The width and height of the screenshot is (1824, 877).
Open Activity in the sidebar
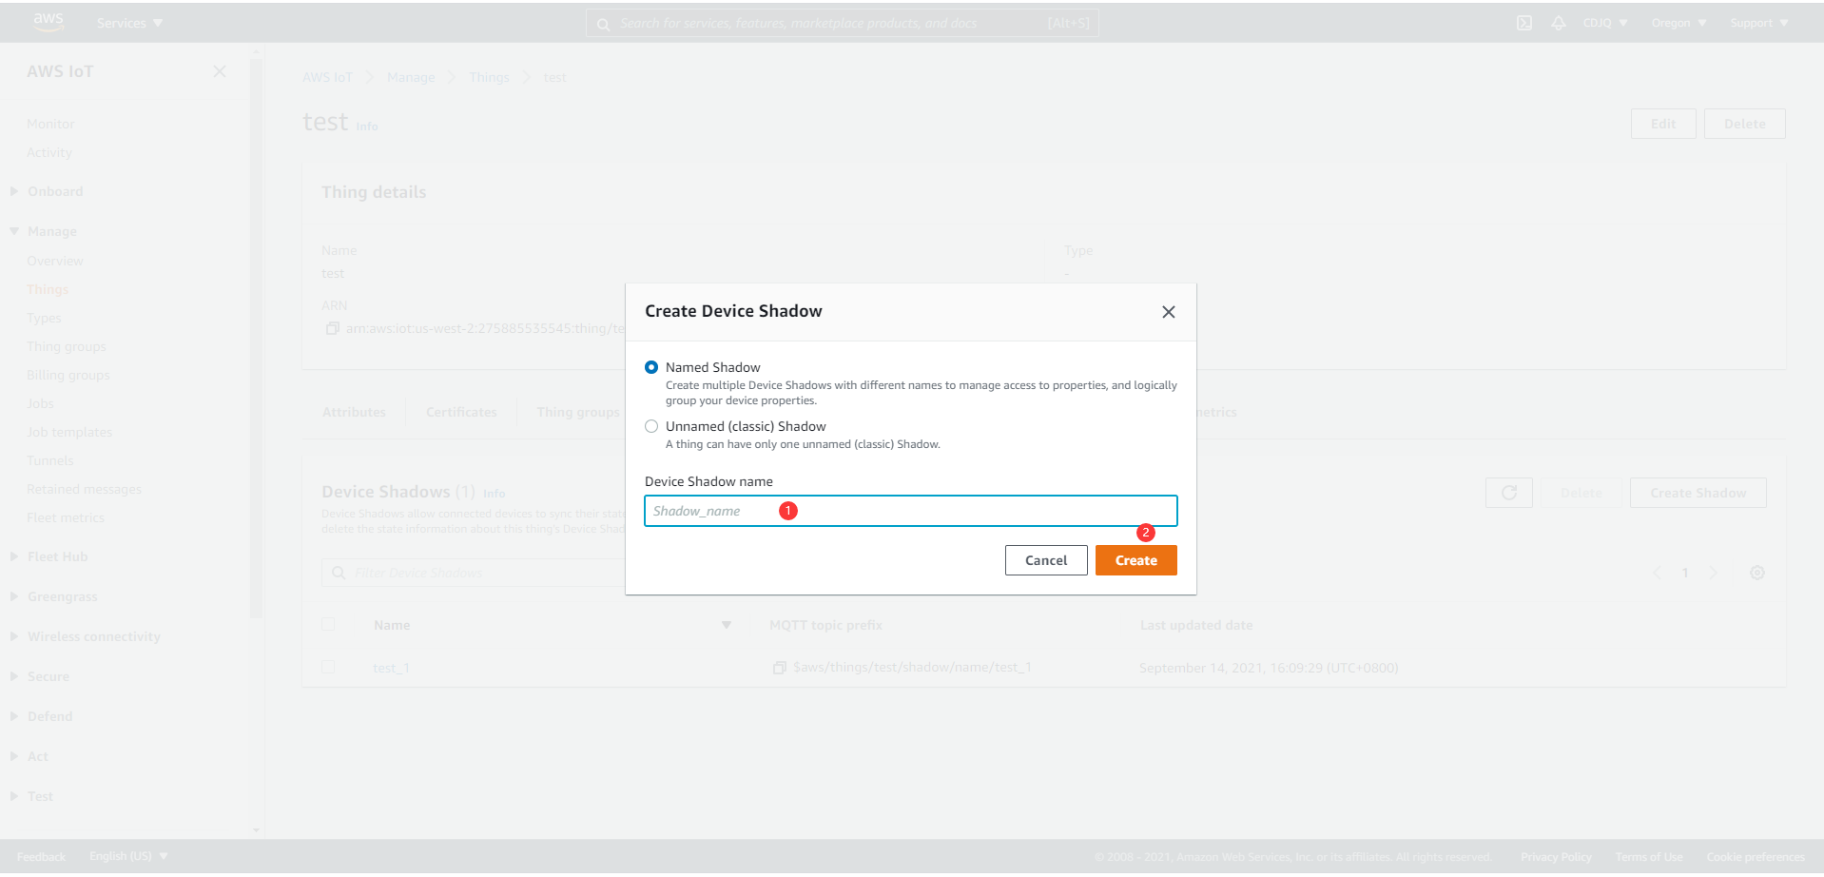pyautogui.click(x=49, y=152)
